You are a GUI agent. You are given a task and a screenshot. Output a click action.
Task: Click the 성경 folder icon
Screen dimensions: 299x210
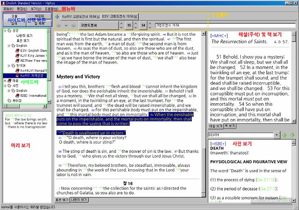click(x=9, y=31)
